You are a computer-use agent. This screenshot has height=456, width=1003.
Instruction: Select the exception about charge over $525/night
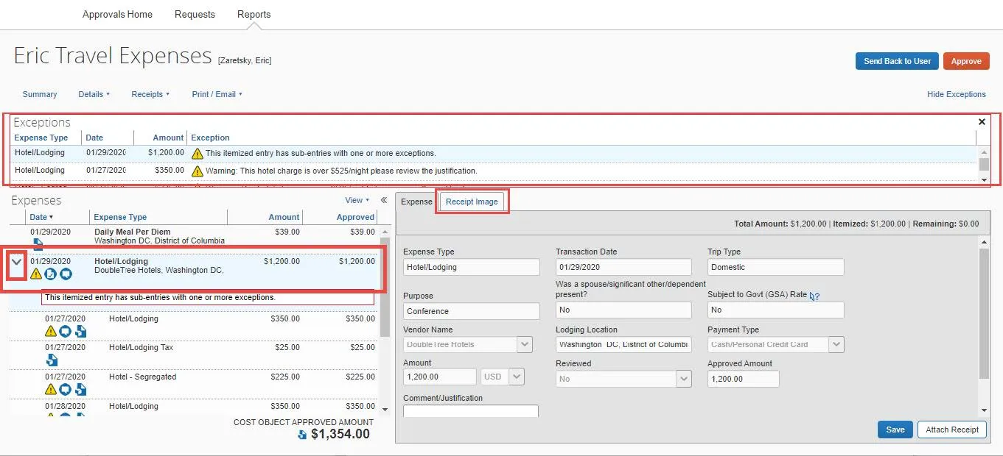494,171
